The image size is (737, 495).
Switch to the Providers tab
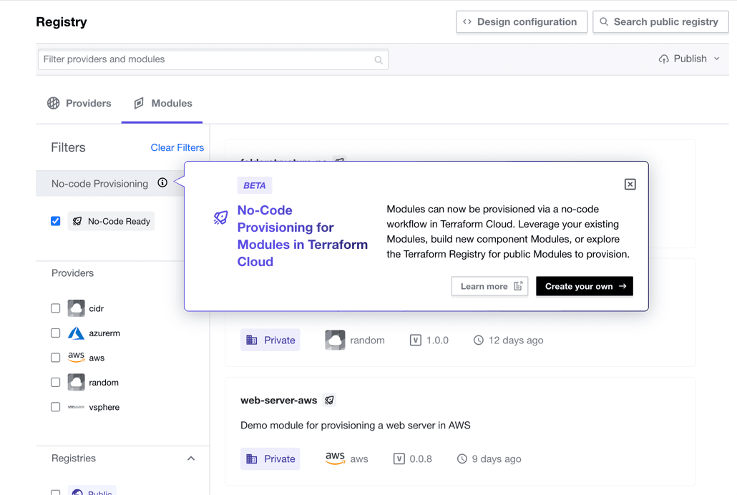79,104
